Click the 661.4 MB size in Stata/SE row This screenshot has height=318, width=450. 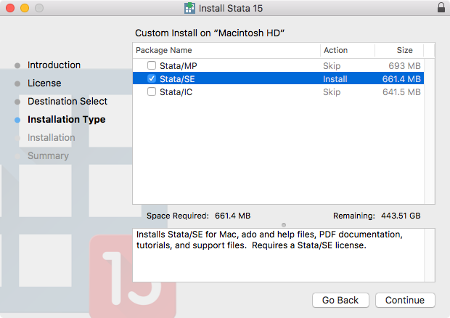(401, 79)
